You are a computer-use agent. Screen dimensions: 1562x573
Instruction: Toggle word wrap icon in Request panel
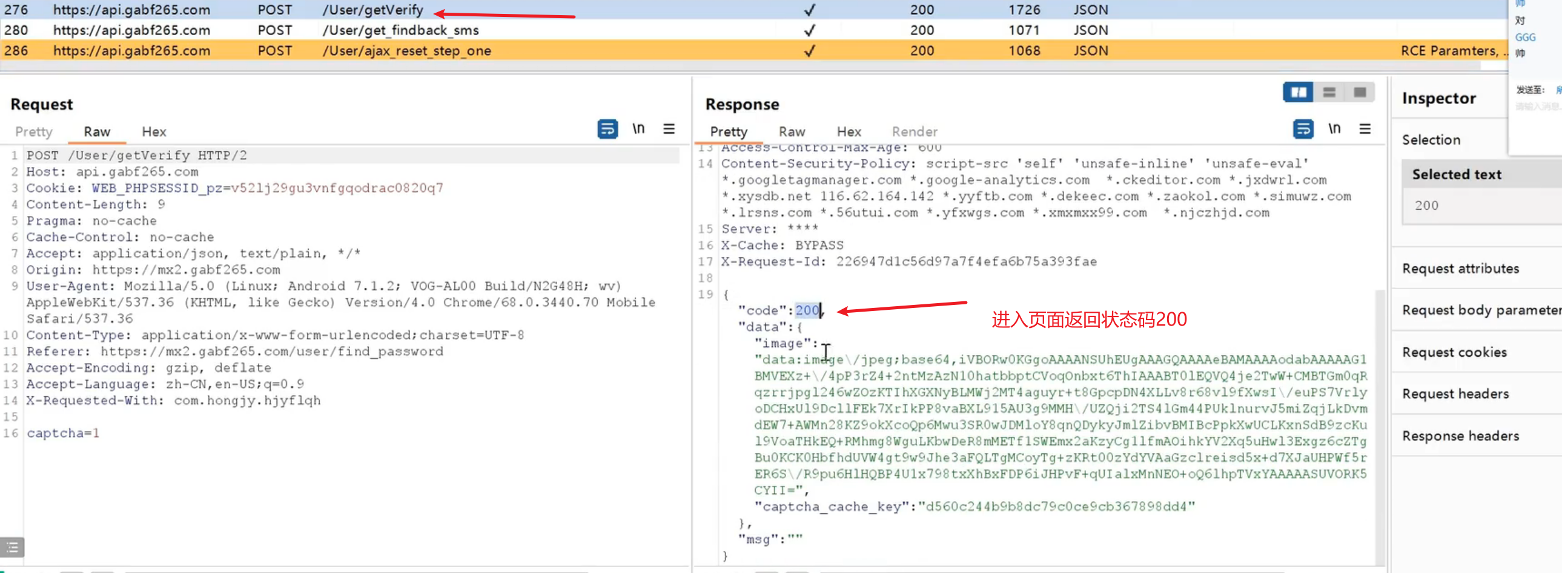point(607,129)
